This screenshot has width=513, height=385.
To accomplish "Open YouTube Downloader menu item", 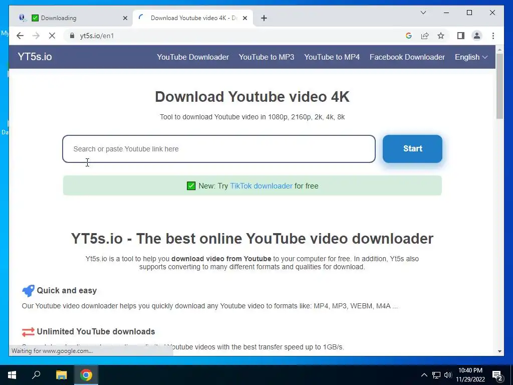I will [x=193, y=57].
